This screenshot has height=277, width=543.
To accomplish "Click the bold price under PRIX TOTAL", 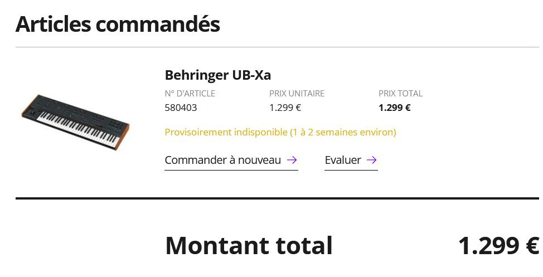I will pyautogui.click(x=394, y=108).
